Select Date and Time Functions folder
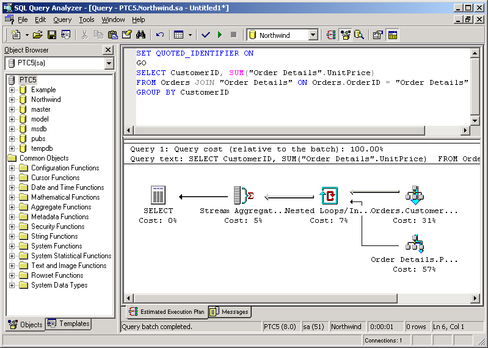This screenshot has width=488, height=348. 68,187
